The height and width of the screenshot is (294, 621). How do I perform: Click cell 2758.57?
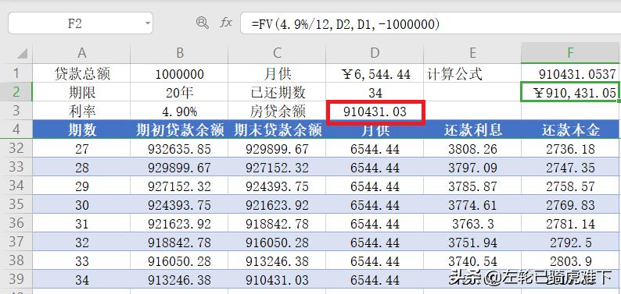click(x=570, y=186)
